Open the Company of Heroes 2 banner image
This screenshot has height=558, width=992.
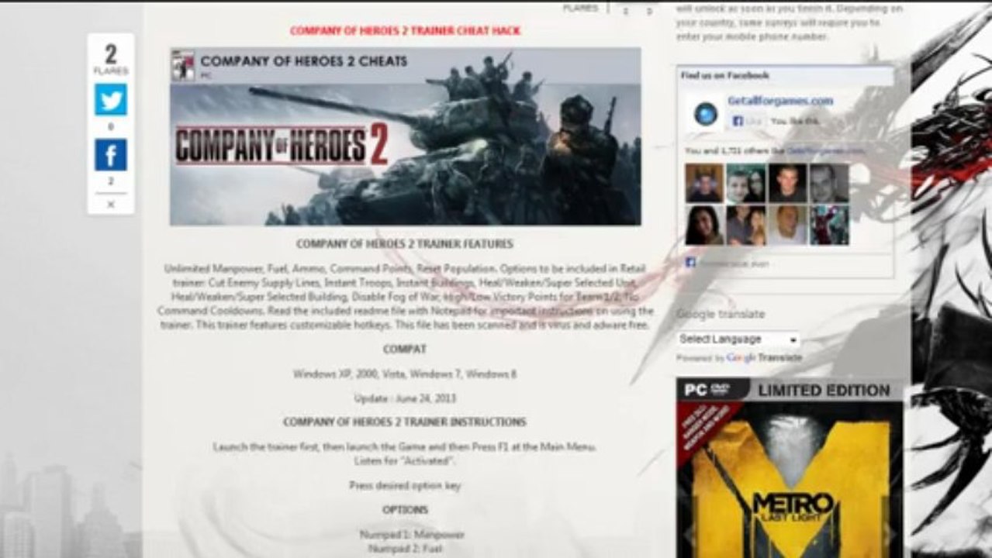(x=406, y=136)
